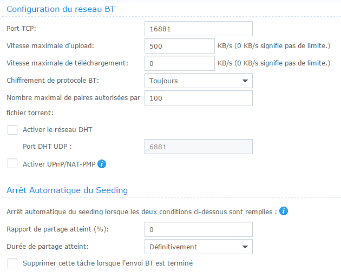Enable the 'Activer le réseau DHT' checkbox
This screenshot has height=278, width=341.
pyautogui.click(x=12, y=130)
